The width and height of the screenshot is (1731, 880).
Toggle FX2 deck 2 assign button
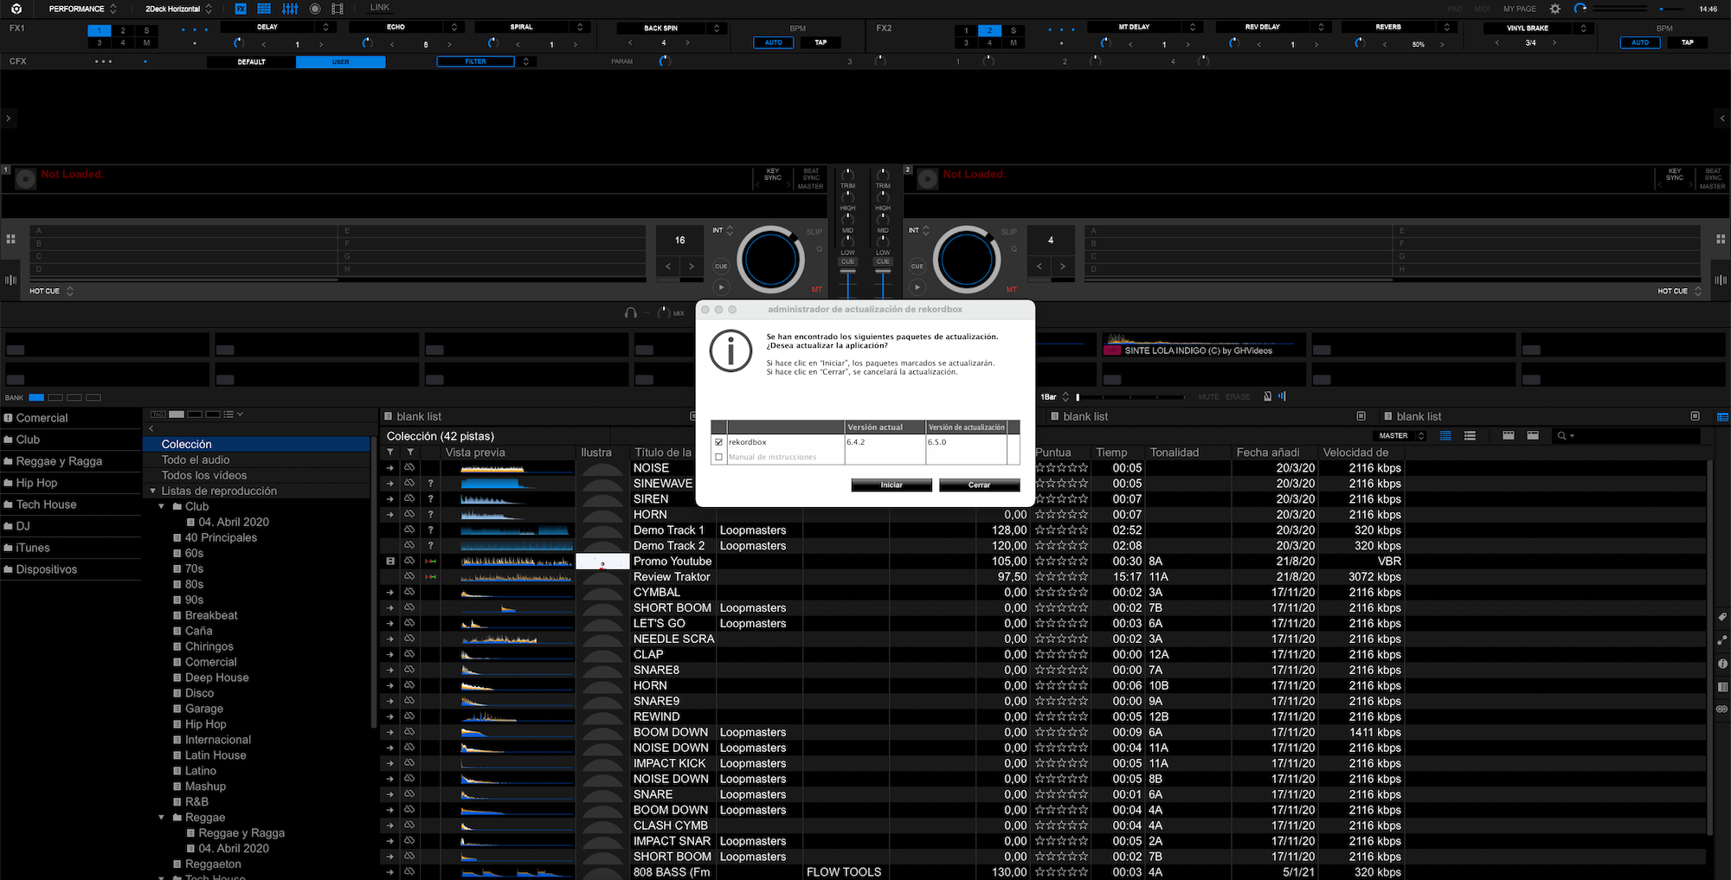click(990, 30)
